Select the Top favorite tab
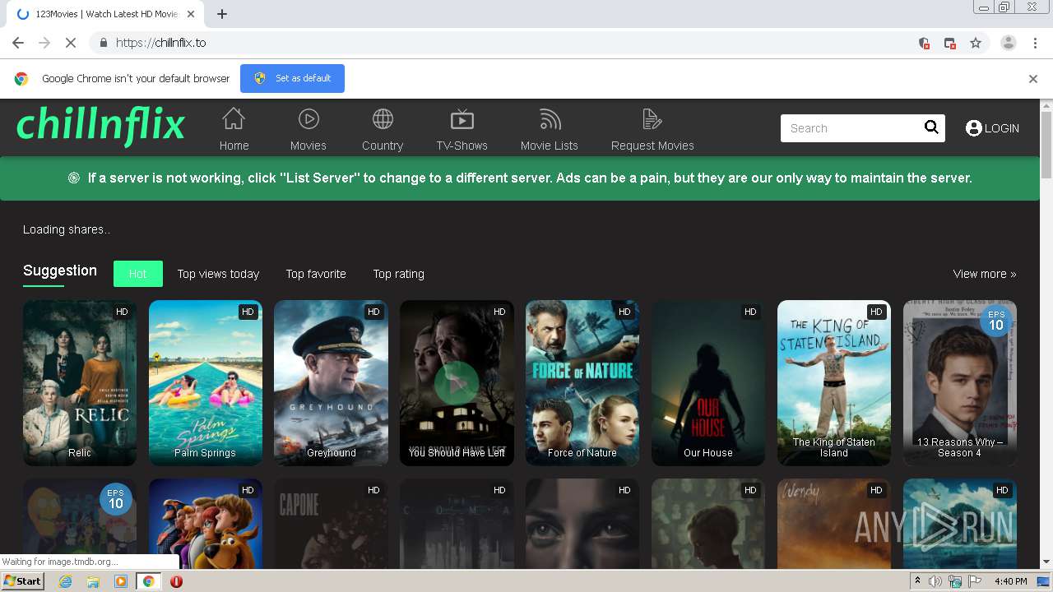 (316, 274)
